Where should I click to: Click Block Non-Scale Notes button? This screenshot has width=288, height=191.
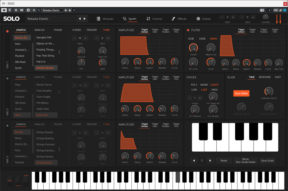(246, 160)
